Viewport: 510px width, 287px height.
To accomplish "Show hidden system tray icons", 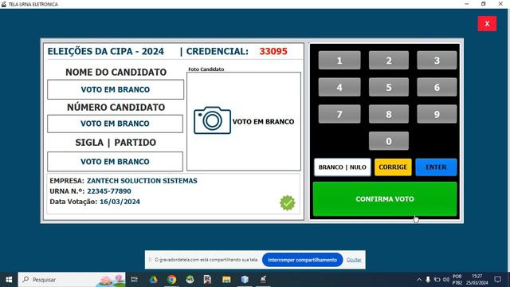I will click(x=419, y=280).
